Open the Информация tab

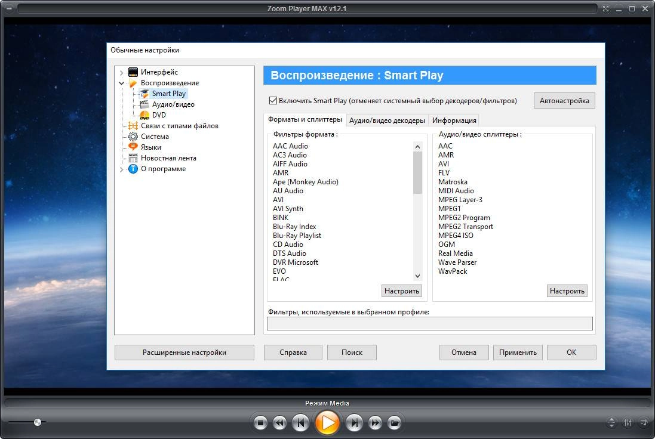(x=454, y=120)
